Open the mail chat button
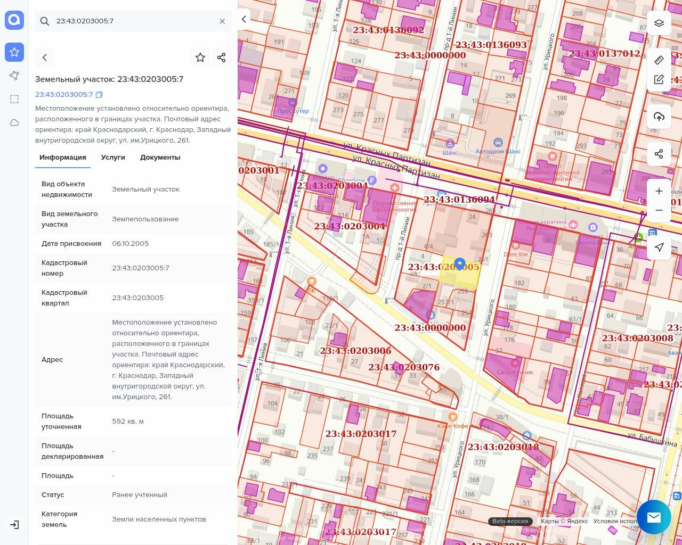 pos(654,517)
